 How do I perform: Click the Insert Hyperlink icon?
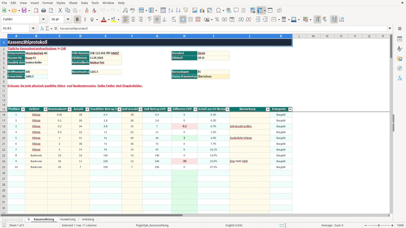tap(229, 10)
